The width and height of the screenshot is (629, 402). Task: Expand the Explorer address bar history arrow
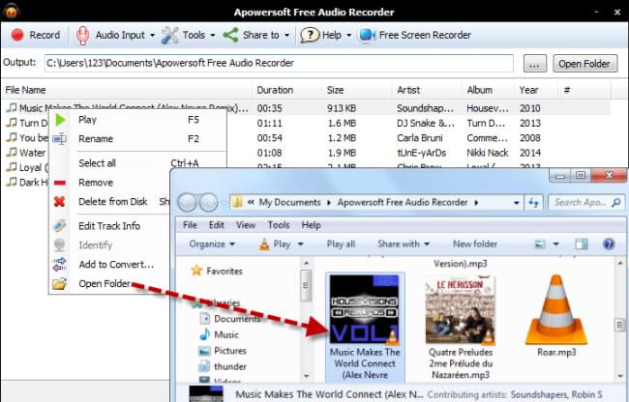[x=517, y=203]
